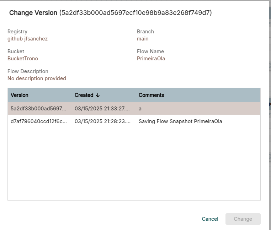271x230 pixels.
Task: Click the empty area below the version rows
Action: pos(134,163)
